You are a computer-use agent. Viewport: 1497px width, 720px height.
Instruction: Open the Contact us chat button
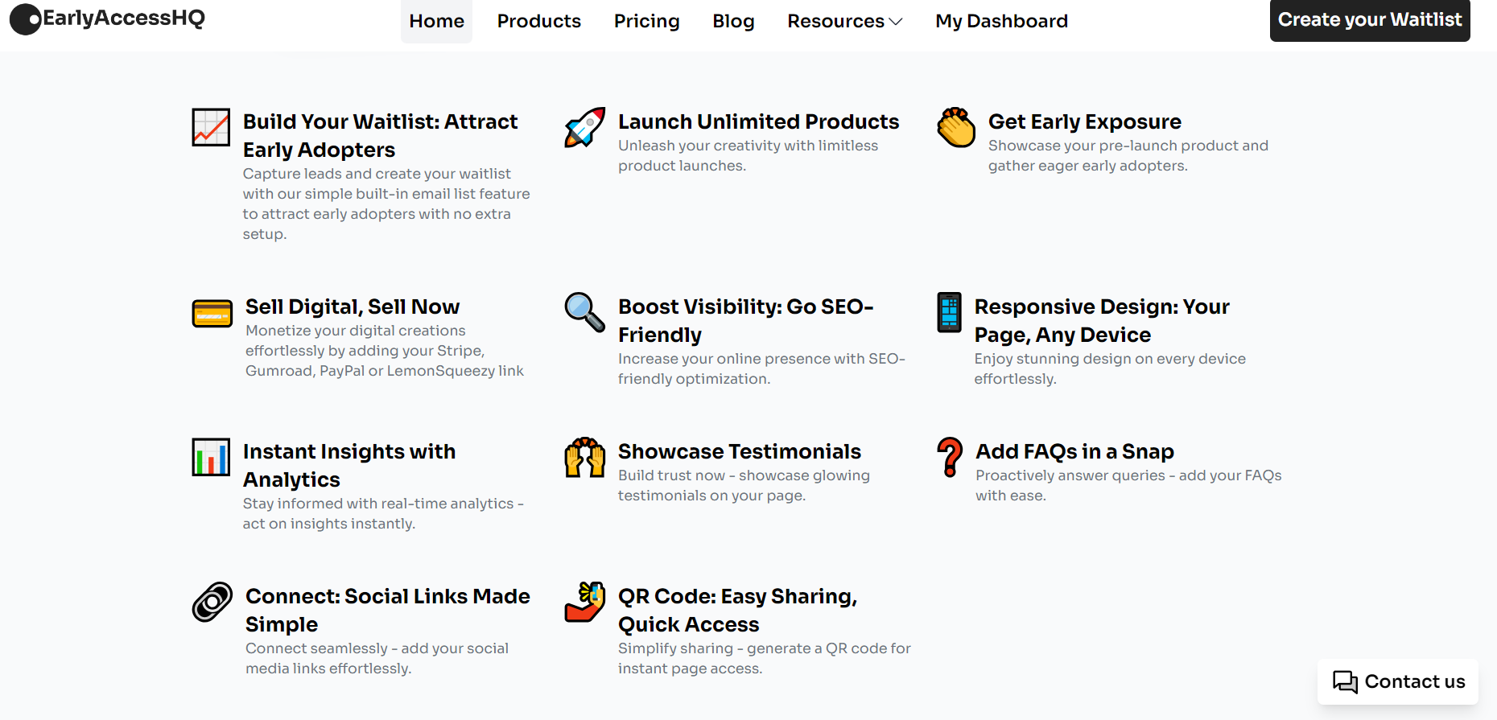[1398, 681]
